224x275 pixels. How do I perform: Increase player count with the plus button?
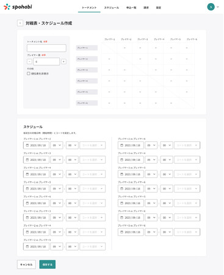pos(63,62)
